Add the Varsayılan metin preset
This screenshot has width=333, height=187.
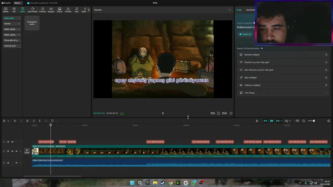point(32,23)
